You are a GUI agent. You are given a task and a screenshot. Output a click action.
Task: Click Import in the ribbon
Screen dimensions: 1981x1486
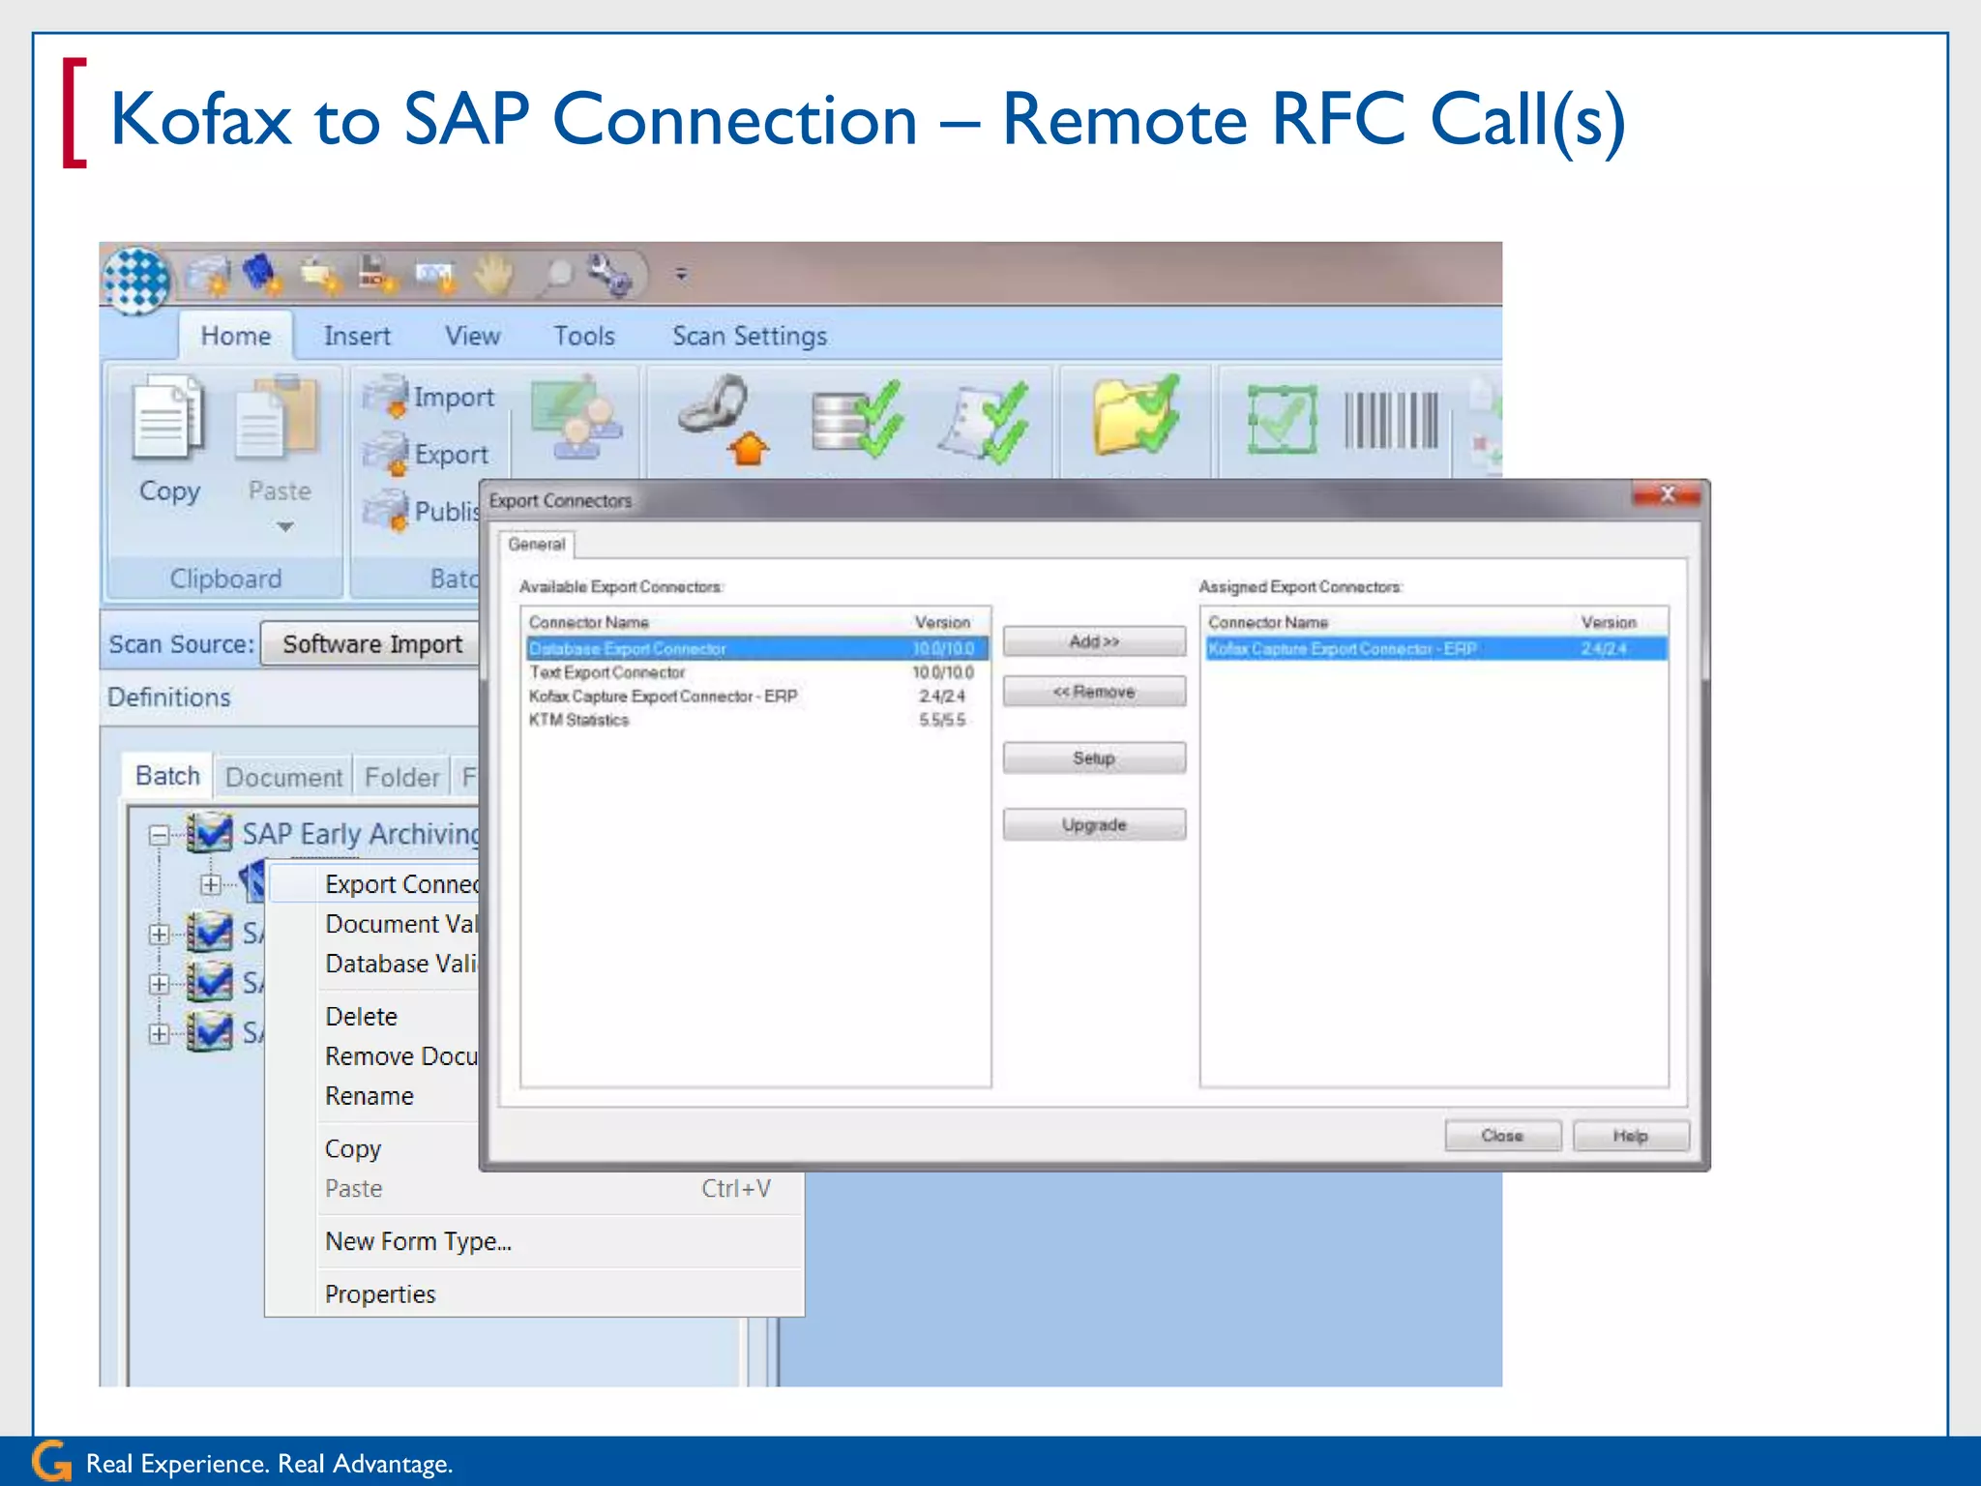tap(430, 398)
